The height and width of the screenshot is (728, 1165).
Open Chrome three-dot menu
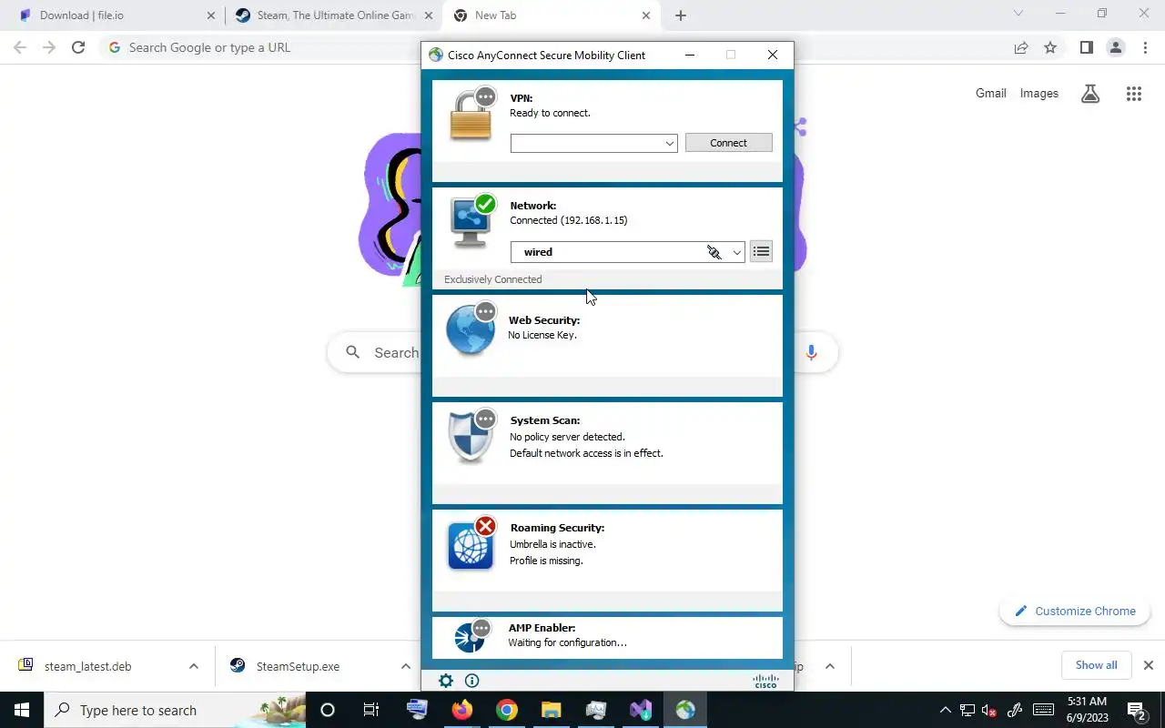pyautogui.click(x=1144, y=47)
